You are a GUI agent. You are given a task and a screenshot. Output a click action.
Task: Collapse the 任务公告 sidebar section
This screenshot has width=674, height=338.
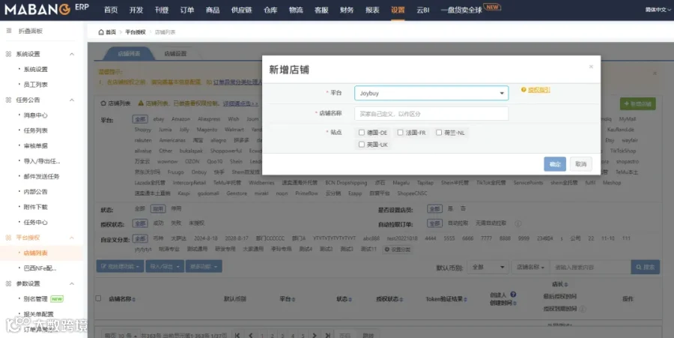pos(72,100)
